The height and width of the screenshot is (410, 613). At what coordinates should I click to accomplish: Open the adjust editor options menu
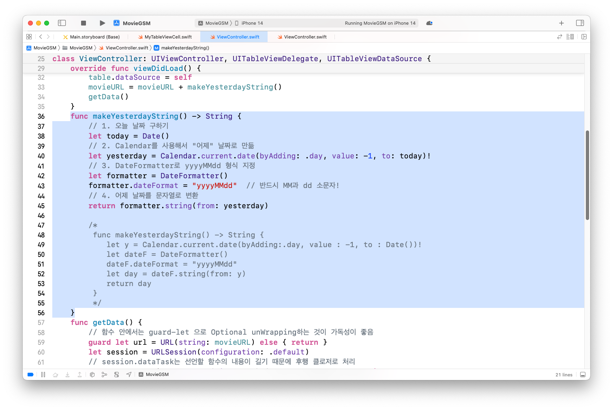pyautogui.click(x=570, y=37)
